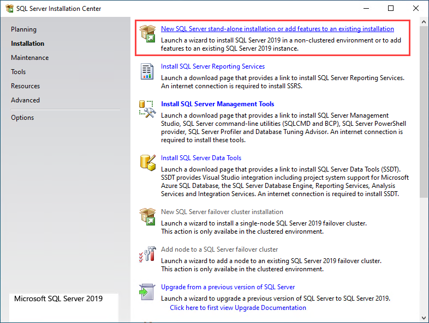Click the Management Tools hammer-and-wrench icon

[x=147, y=109]
